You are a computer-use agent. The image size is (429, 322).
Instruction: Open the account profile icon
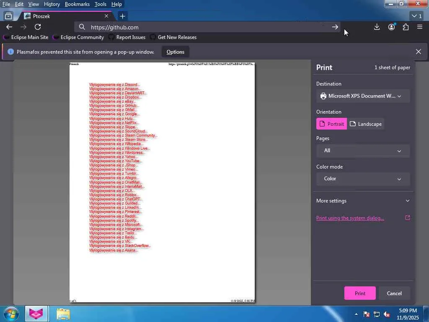coord(392,27)
